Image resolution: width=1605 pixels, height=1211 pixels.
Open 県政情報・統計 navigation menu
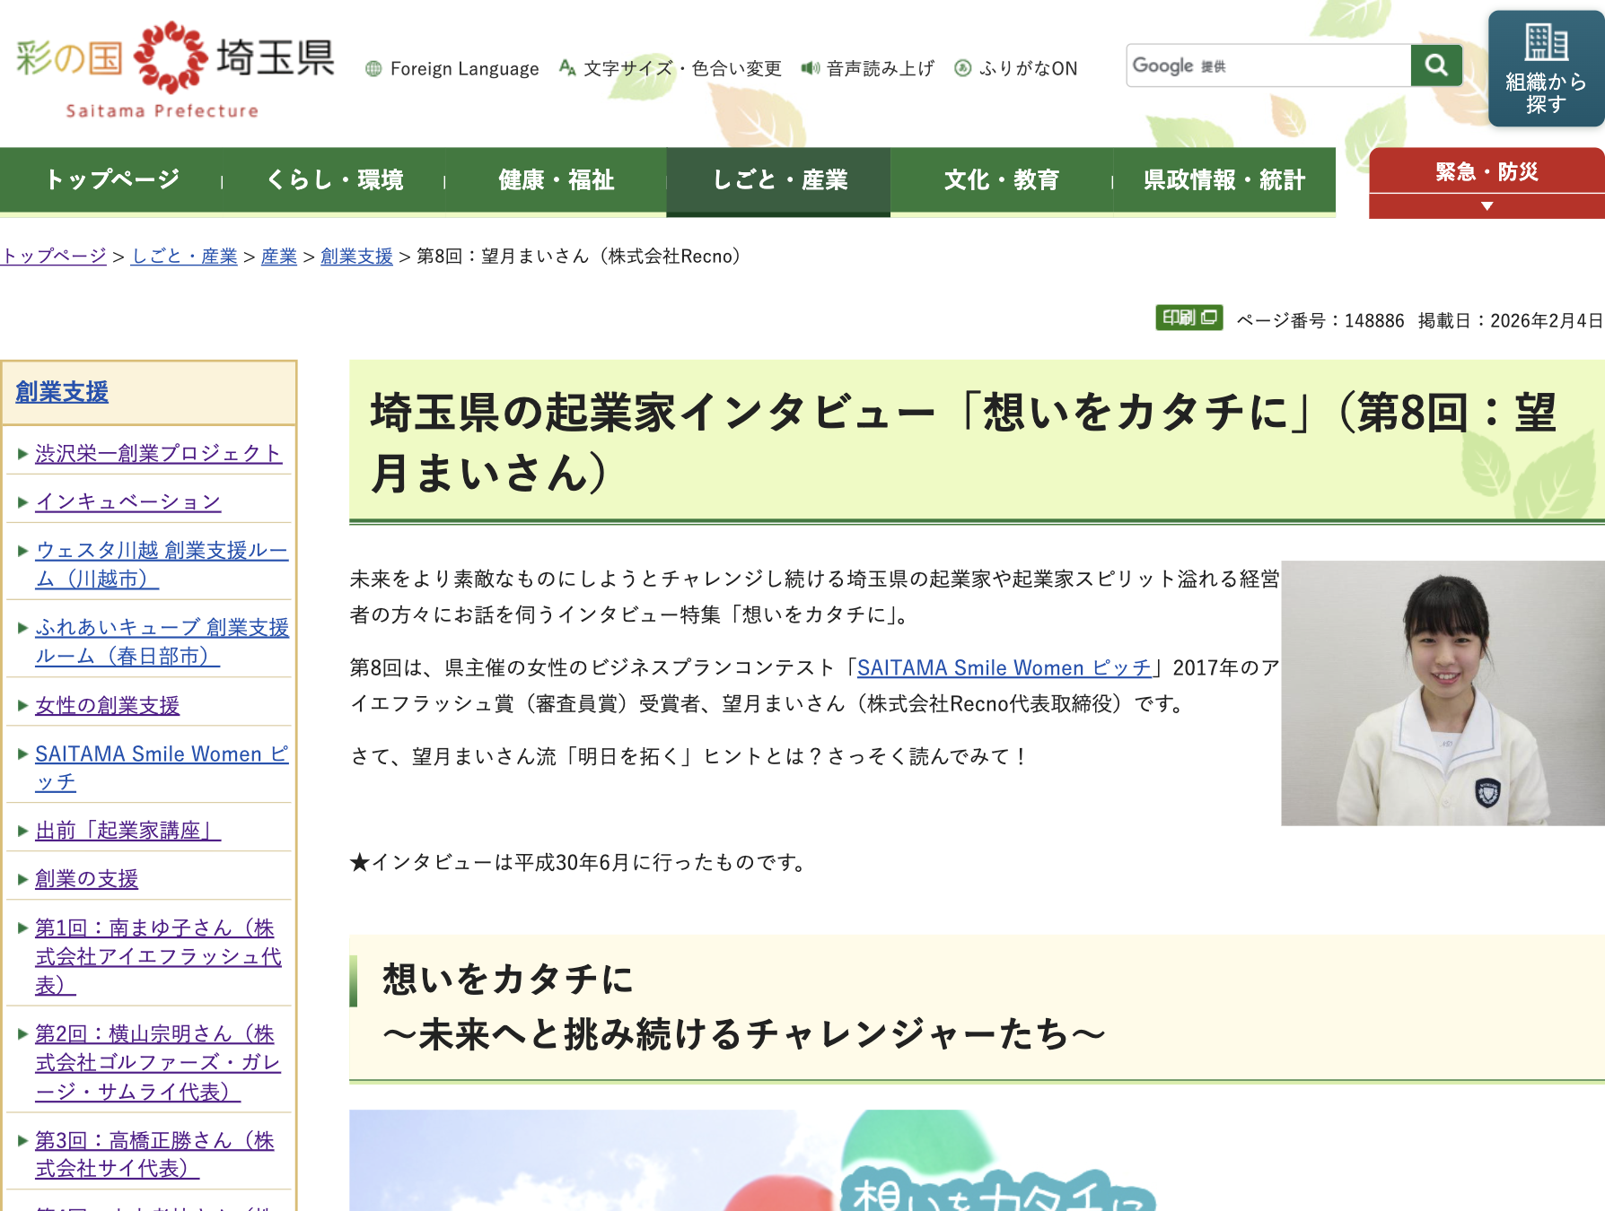(1224, 180)
